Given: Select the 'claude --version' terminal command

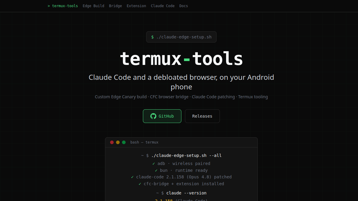Looking at the screenshot, I should click(186, 193).
